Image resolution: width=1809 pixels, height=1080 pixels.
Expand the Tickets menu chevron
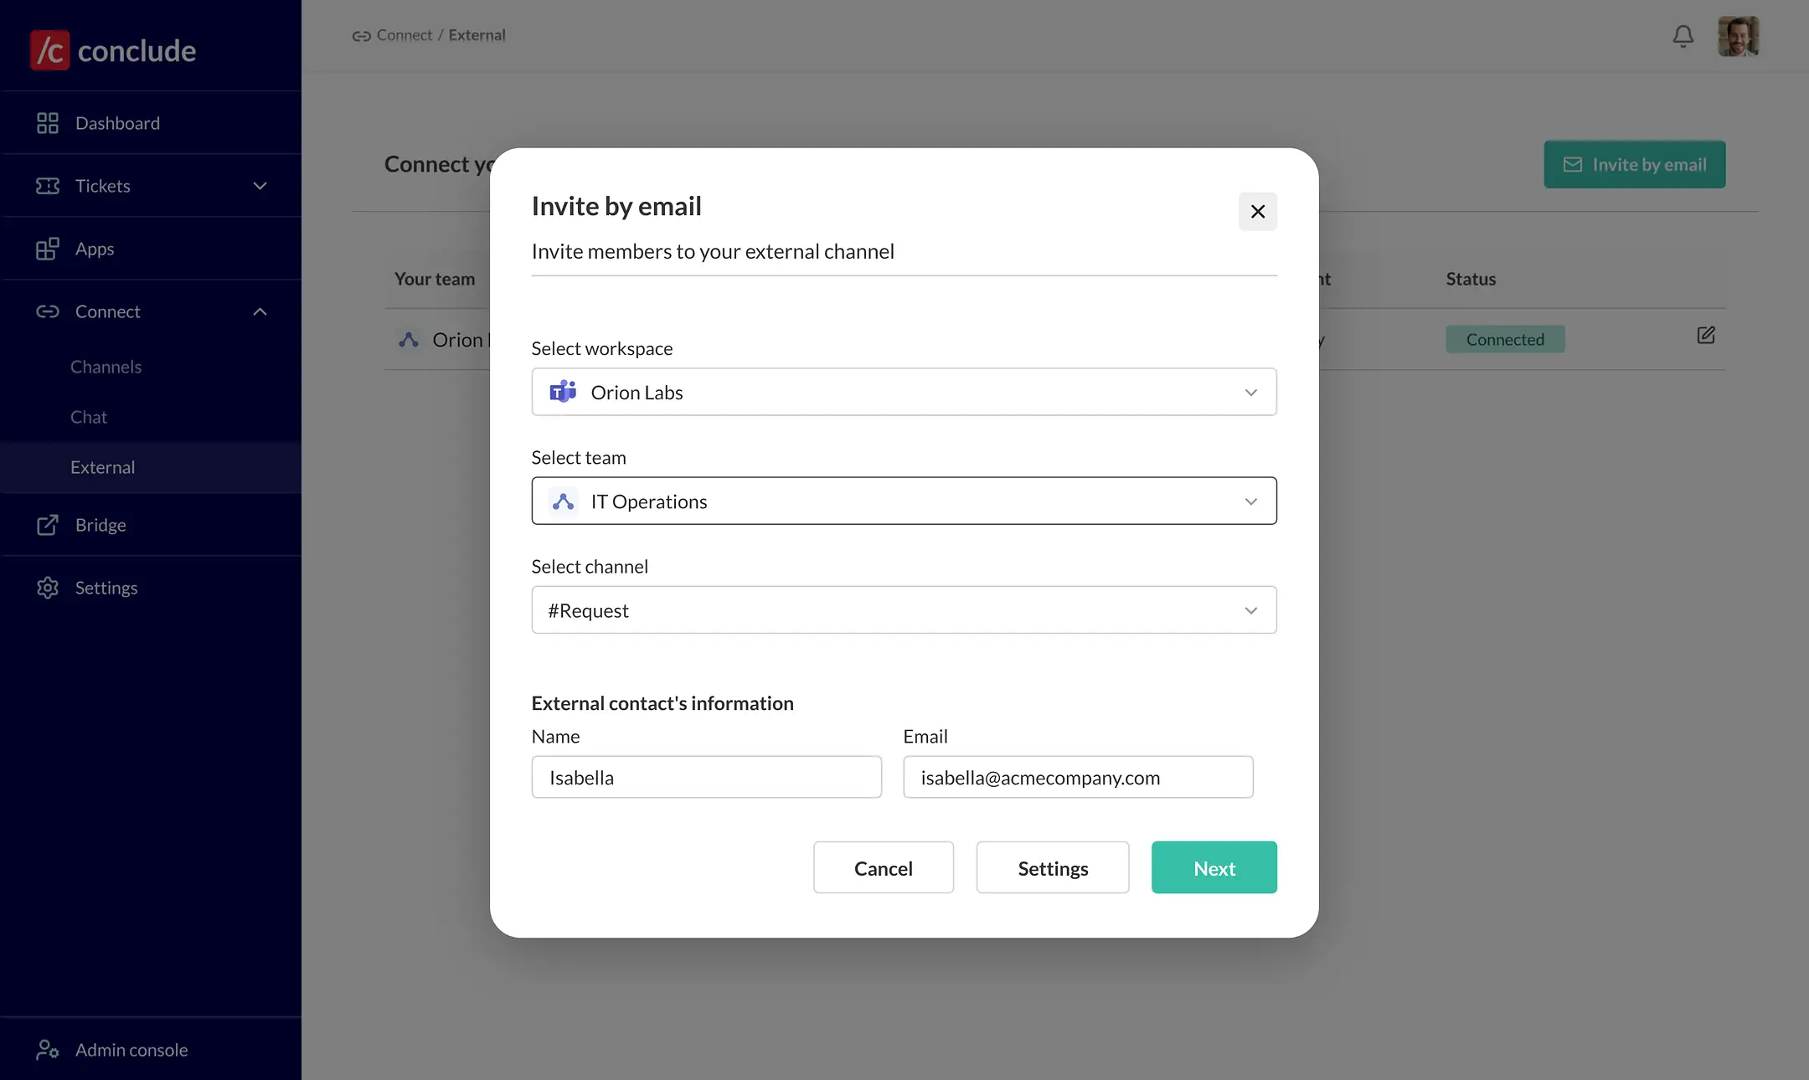point(260,186)
